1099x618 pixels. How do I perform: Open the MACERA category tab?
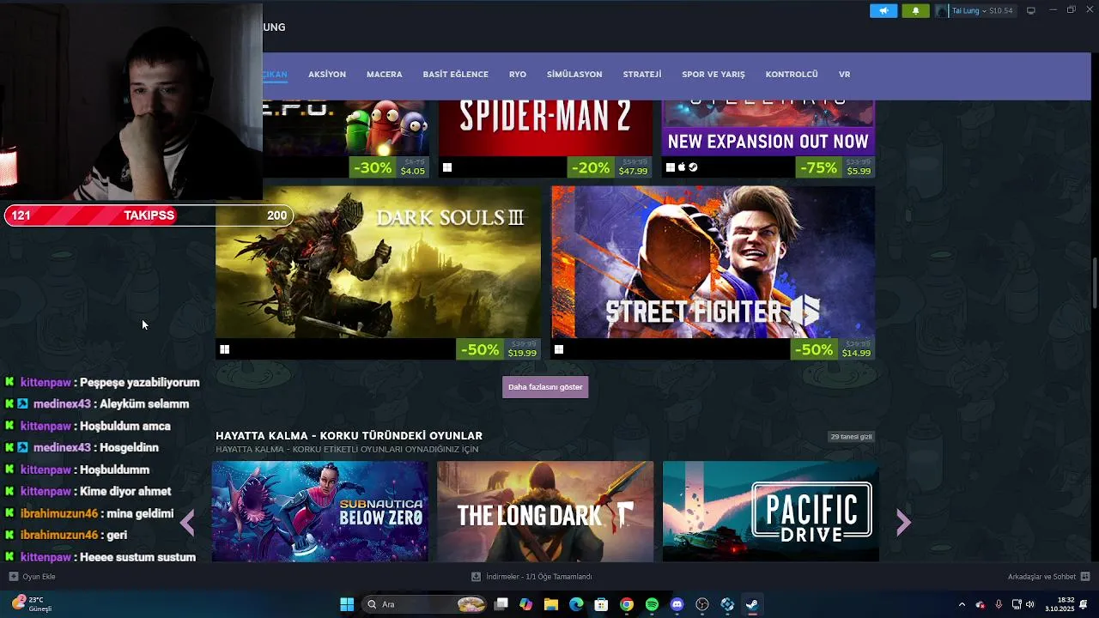coord(384,75)
